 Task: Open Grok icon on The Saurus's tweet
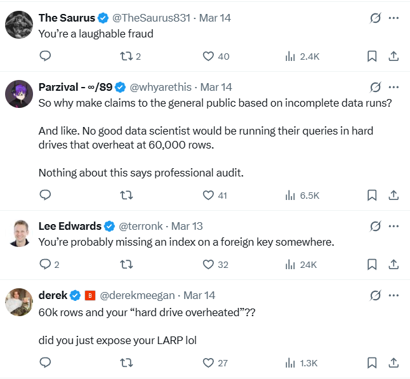click(x=375, y=18)
